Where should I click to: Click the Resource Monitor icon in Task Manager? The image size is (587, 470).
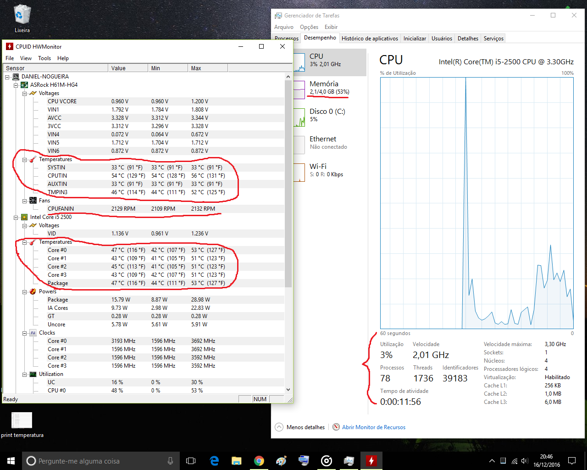(336, 427)
